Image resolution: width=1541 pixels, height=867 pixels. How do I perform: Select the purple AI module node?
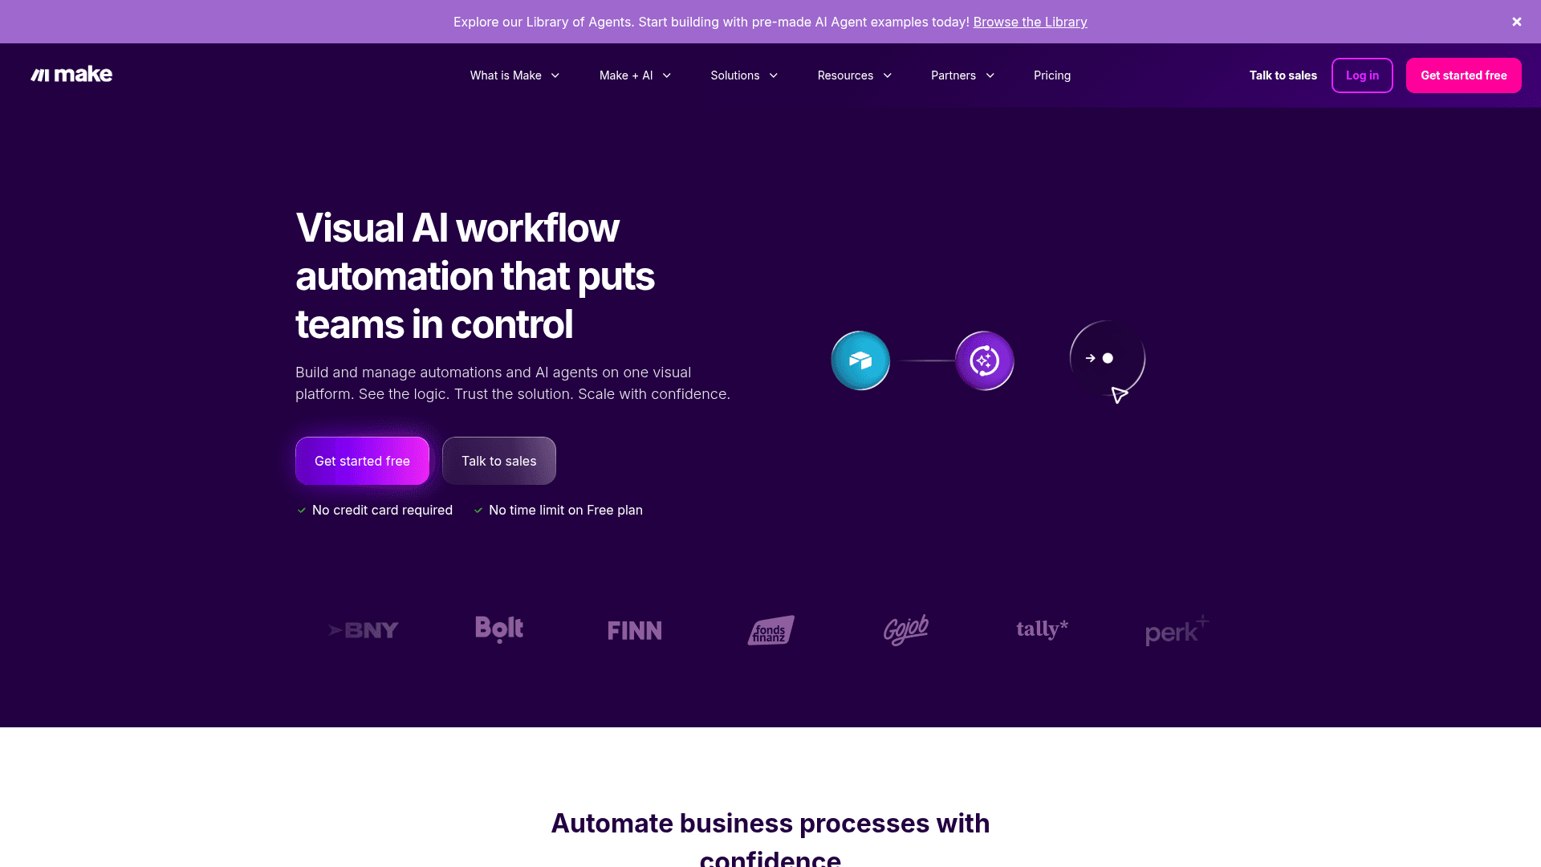click(984, 360)
